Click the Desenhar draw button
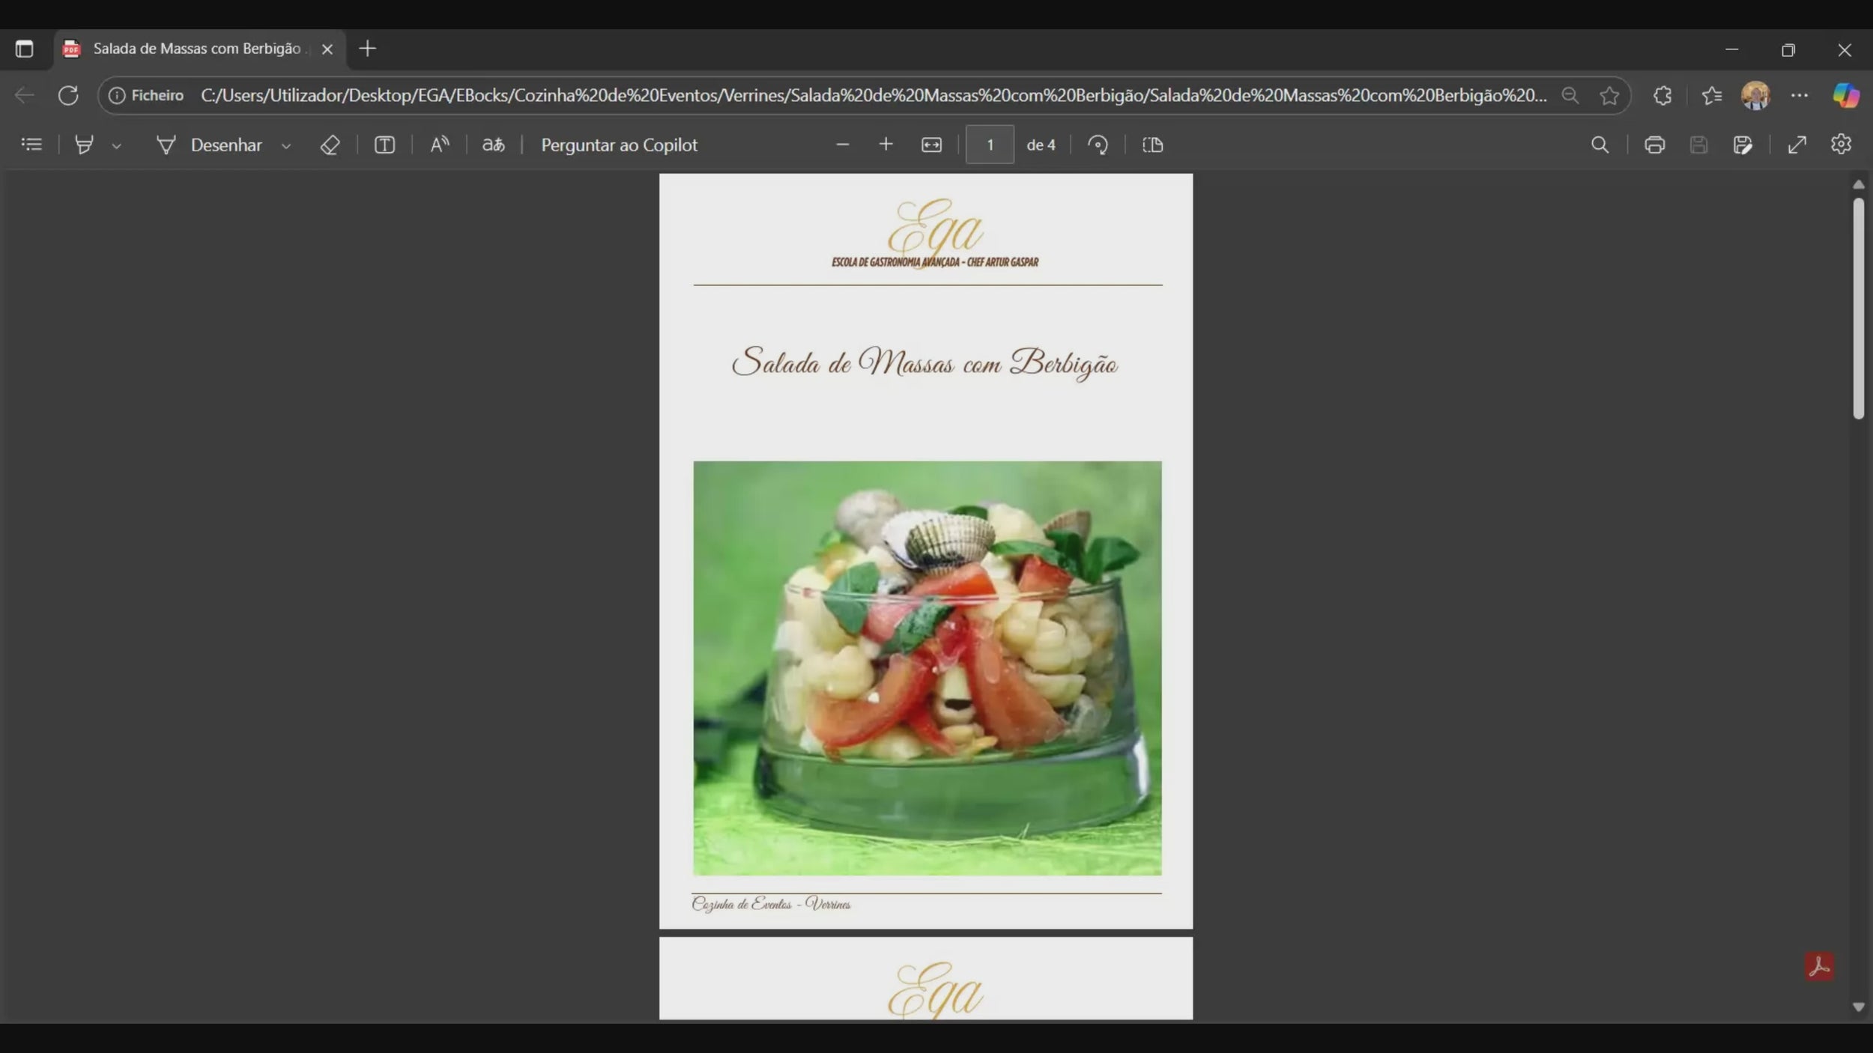Screen dimensions: 1873x1053 (x=210, y=145)
